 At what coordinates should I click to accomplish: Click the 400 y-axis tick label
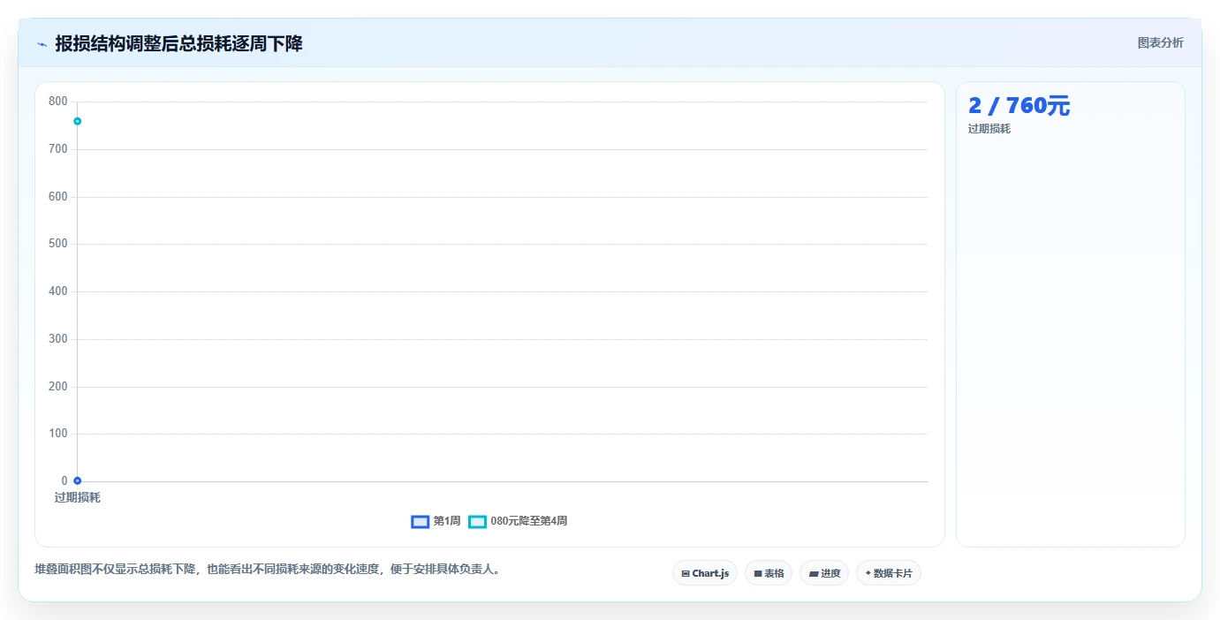tap(58, 291)
